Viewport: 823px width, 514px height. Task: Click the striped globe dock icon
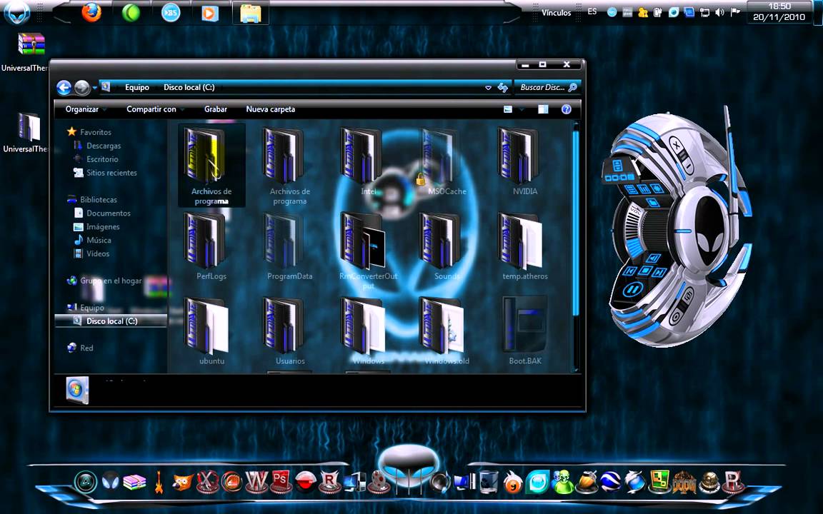(x=610, y=481)
